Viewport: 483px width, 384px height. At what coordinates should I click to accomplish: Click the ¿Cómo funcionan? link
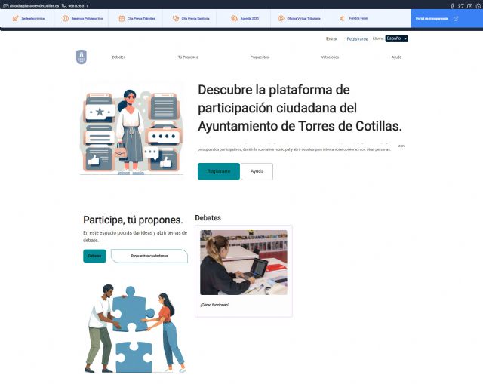(x=215, y=305)
